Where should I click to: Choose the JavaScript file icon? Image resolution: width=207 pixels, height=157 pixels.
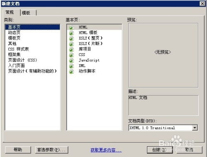coord(71,61)
